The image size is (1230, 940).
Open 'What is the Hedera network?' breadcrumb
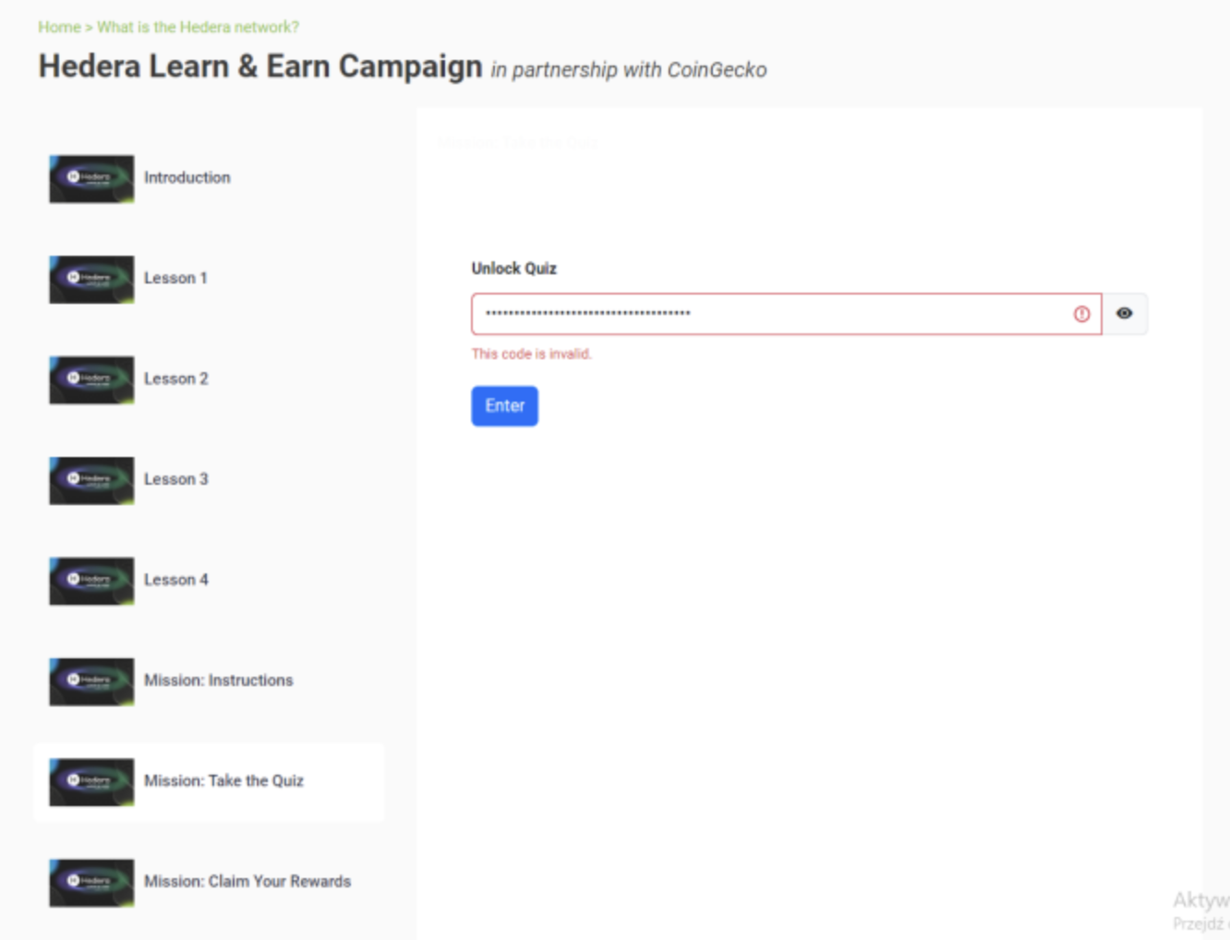(198, 27)
